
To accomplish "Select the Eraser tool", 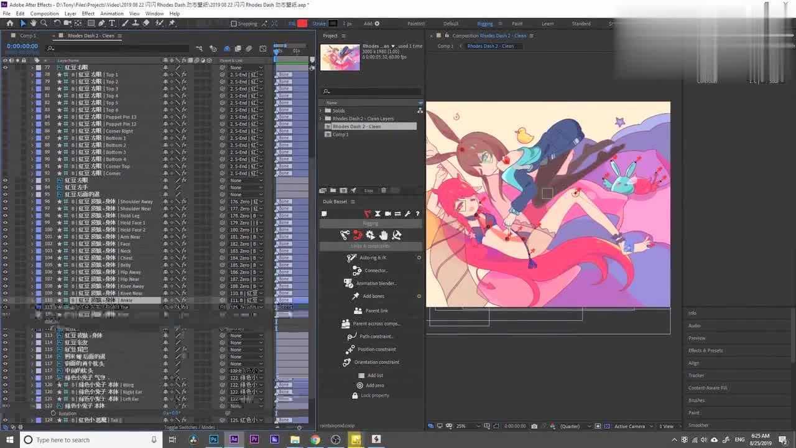I will [x=146, y=23].
